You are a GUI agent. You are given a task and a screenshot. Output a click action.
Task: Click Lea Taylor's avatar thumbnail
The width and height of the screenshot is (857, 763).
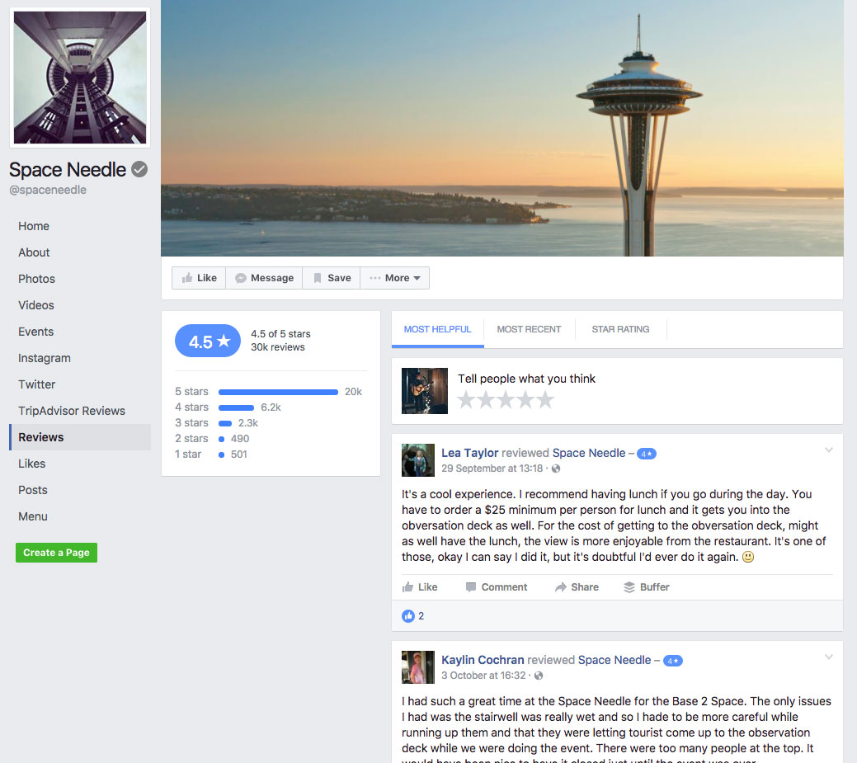pyautogui.click(x=418, y=460)
